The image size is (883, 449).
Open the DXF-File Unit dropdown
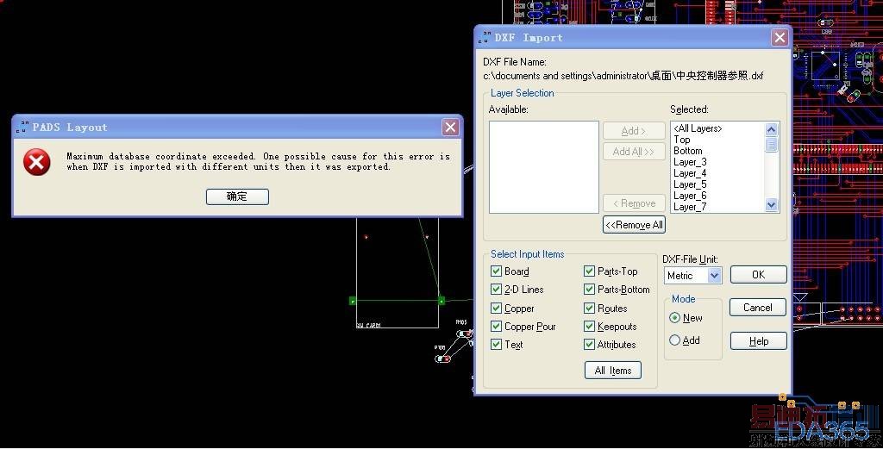pos(715,275)
